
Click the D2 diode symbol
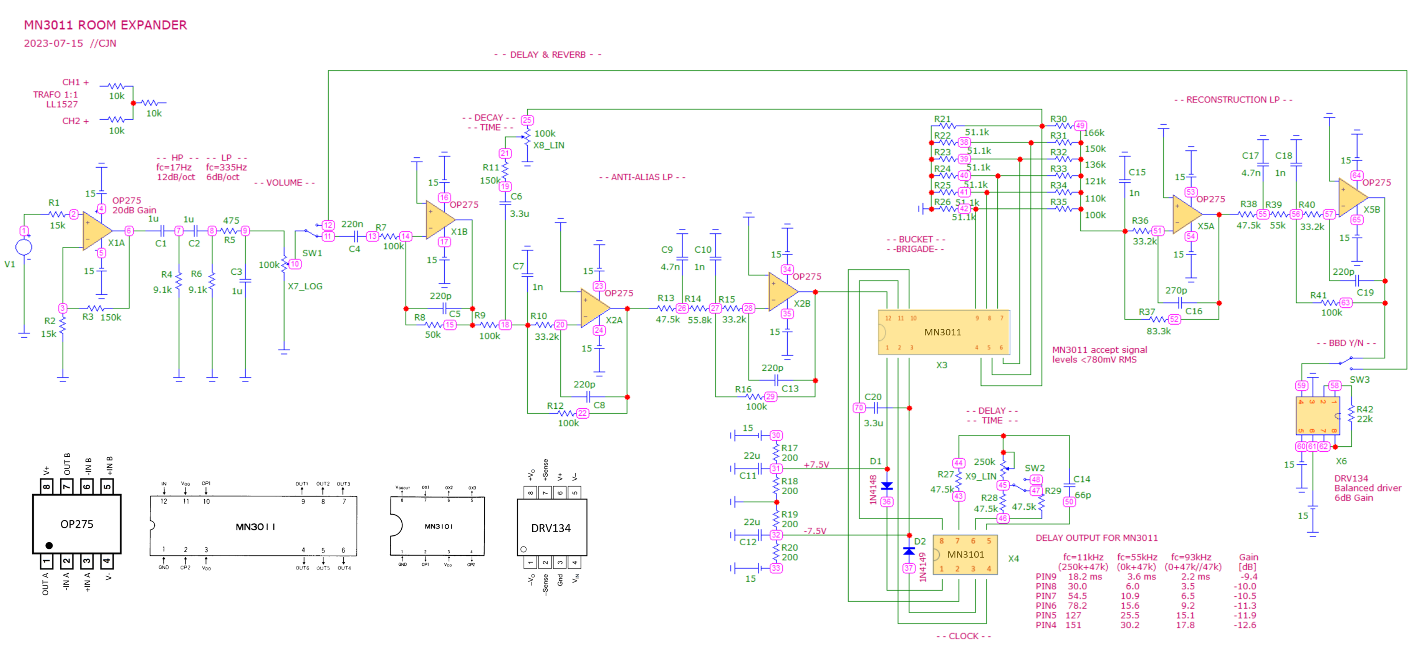[x=909, y=551]
